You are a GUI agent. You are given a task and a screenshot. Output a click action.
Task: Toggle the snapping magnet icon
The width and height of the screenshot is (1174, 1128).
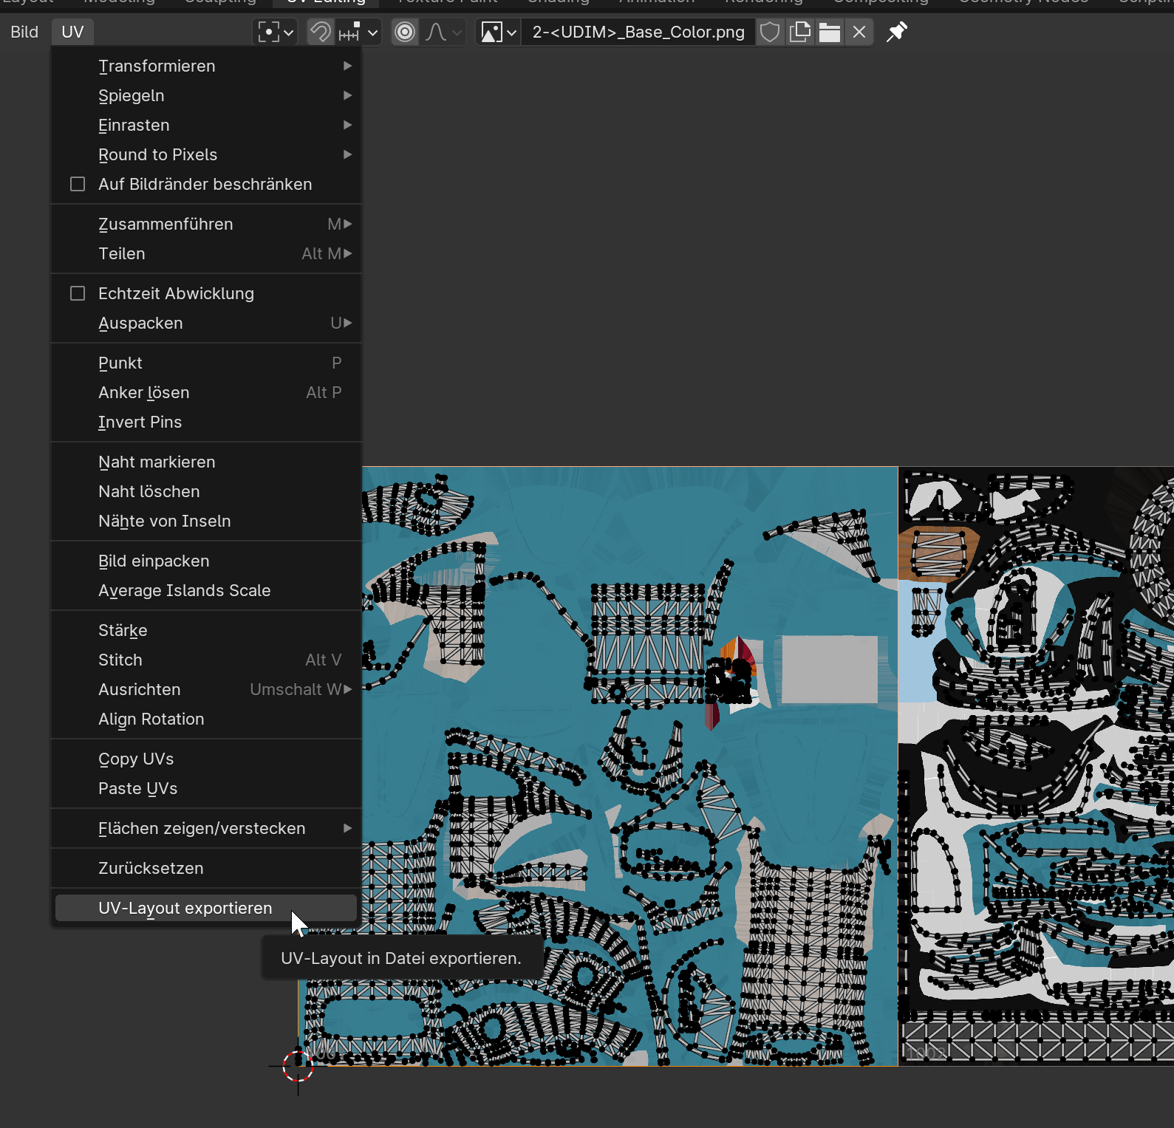click(x=320, y=33)
